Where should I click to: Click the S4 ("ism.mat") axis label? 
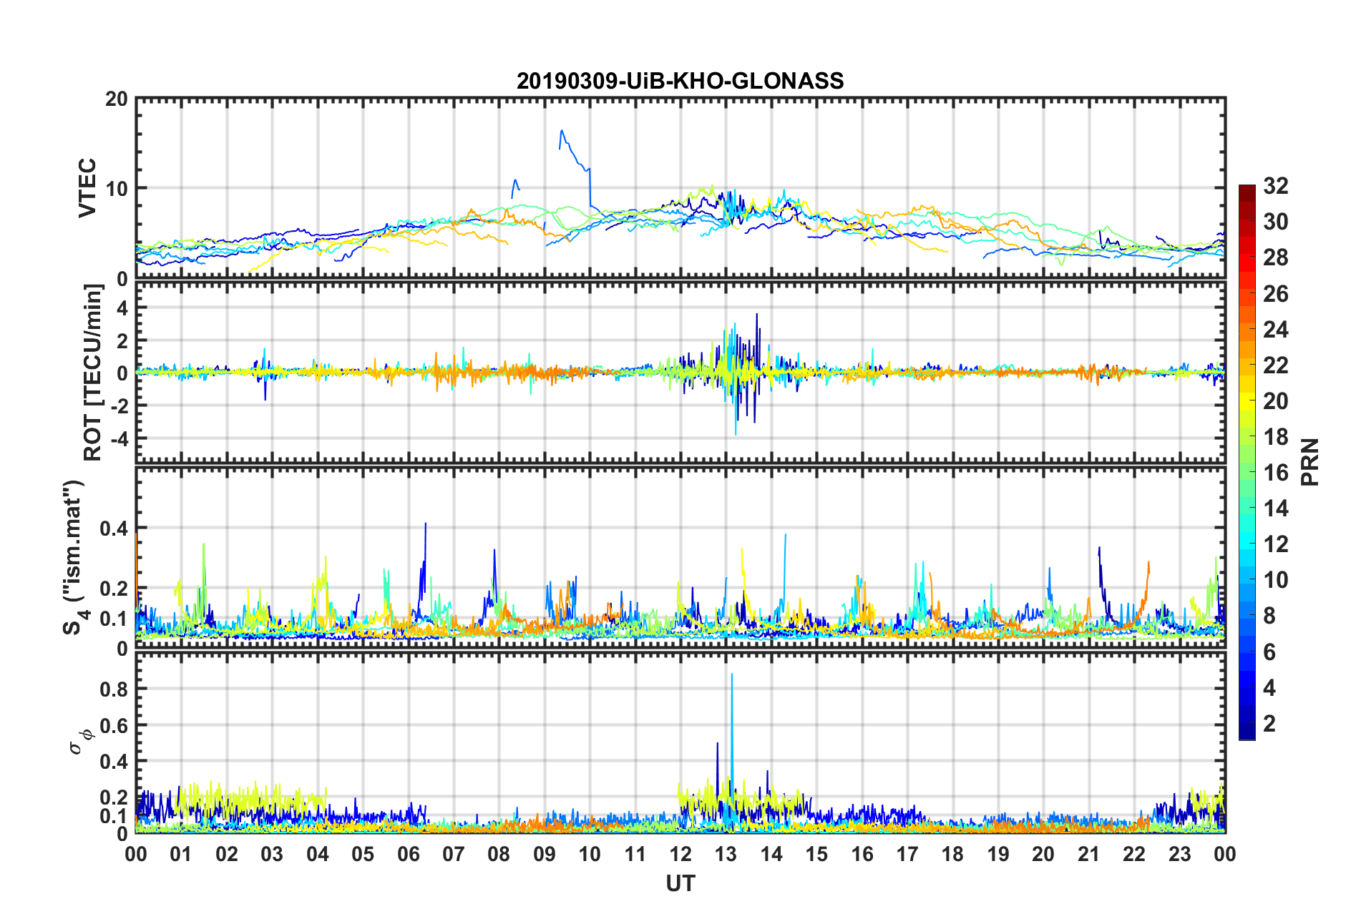coord(74,558)
